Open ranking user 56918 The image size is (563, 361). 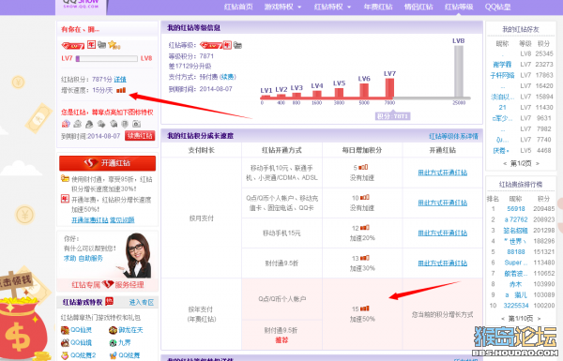click(x=516, y=209)
